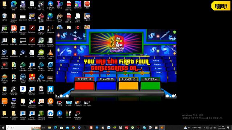Open the notification center icon
This screenshot has height=130, width=232.
[x=228, y=127]
